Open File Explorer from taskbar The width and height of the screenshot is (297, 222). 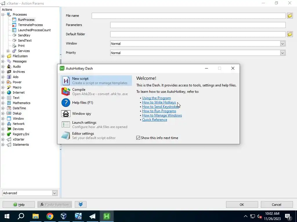point(35,216)
